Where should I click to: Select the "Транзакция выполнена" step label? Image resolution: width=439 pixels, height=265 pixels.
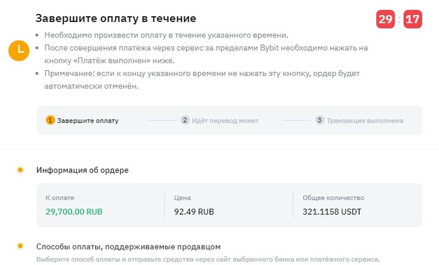365,121
